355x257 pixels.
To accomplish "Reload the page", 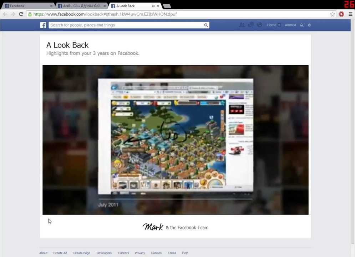I will 21,14.
